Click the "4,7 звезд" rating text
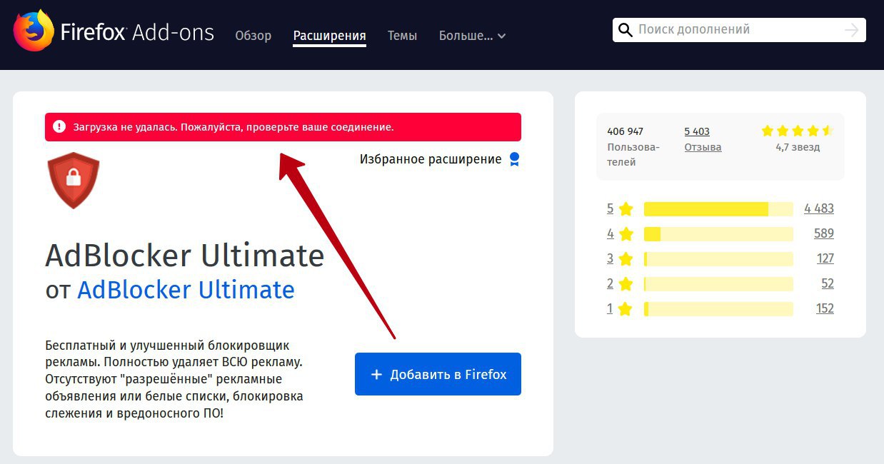Screen dimensions: 884x464 point(798,148)
